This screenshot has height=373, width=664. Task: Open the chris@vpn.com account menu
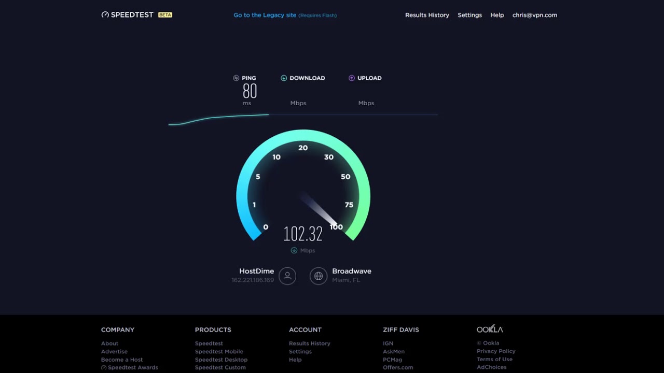coord(535,16)
